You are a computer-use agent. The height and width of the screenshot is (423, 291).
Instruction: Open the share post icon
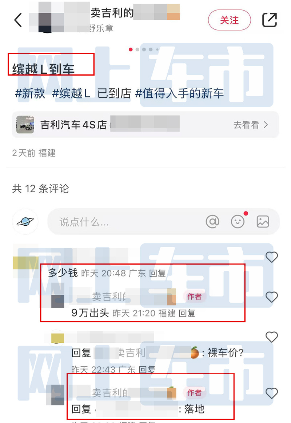[270, 20]
